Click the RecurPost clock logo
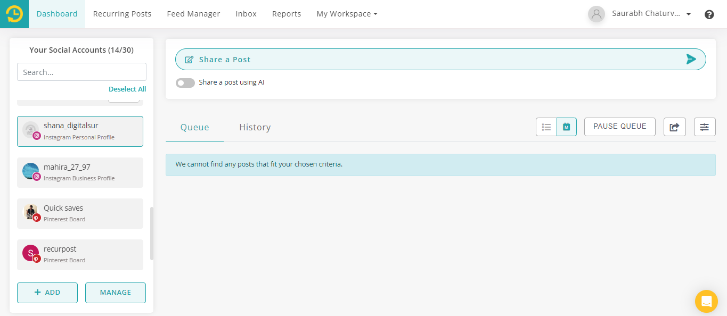This screenshot has width=727, height=316. tap(14, 14)
